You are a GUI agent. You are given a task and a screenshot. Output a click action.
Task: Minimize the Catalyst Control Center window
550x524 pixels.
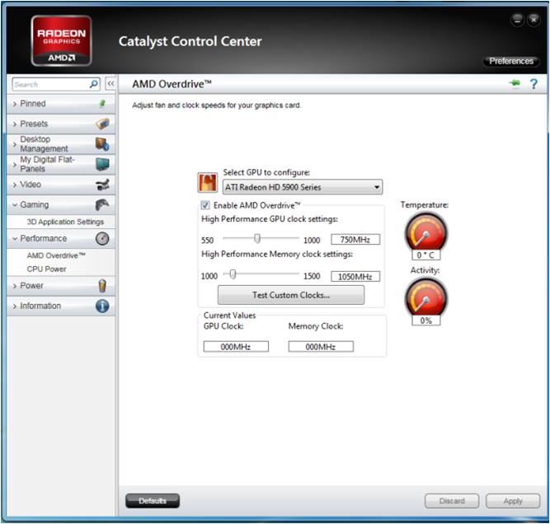coord(517,20)
